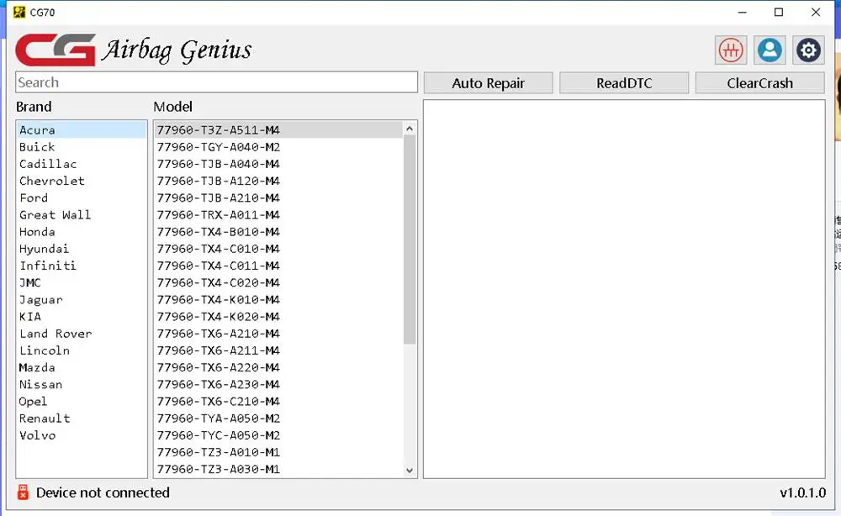Screen dimensions: 841x516
Task: Select model 77960-TZ3-A010-M1
Action: (x=278, y=452)
